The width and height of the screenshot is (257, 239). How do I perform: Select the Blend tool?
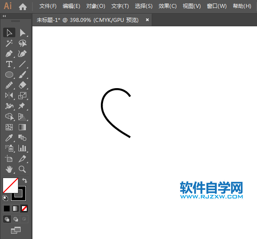(22, 138)
